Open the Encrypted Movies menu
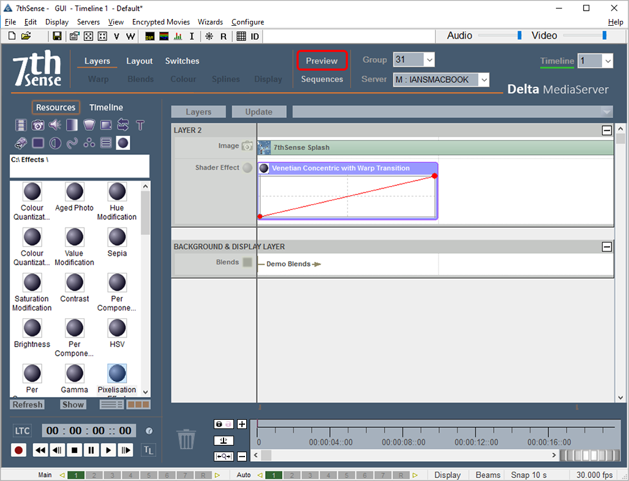The width and height of the screenshot is (629, 481). pos(161,22)
